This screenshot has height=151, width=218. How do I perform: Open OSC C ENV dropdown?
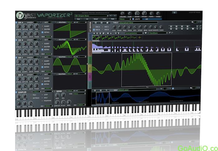(49, 71)
